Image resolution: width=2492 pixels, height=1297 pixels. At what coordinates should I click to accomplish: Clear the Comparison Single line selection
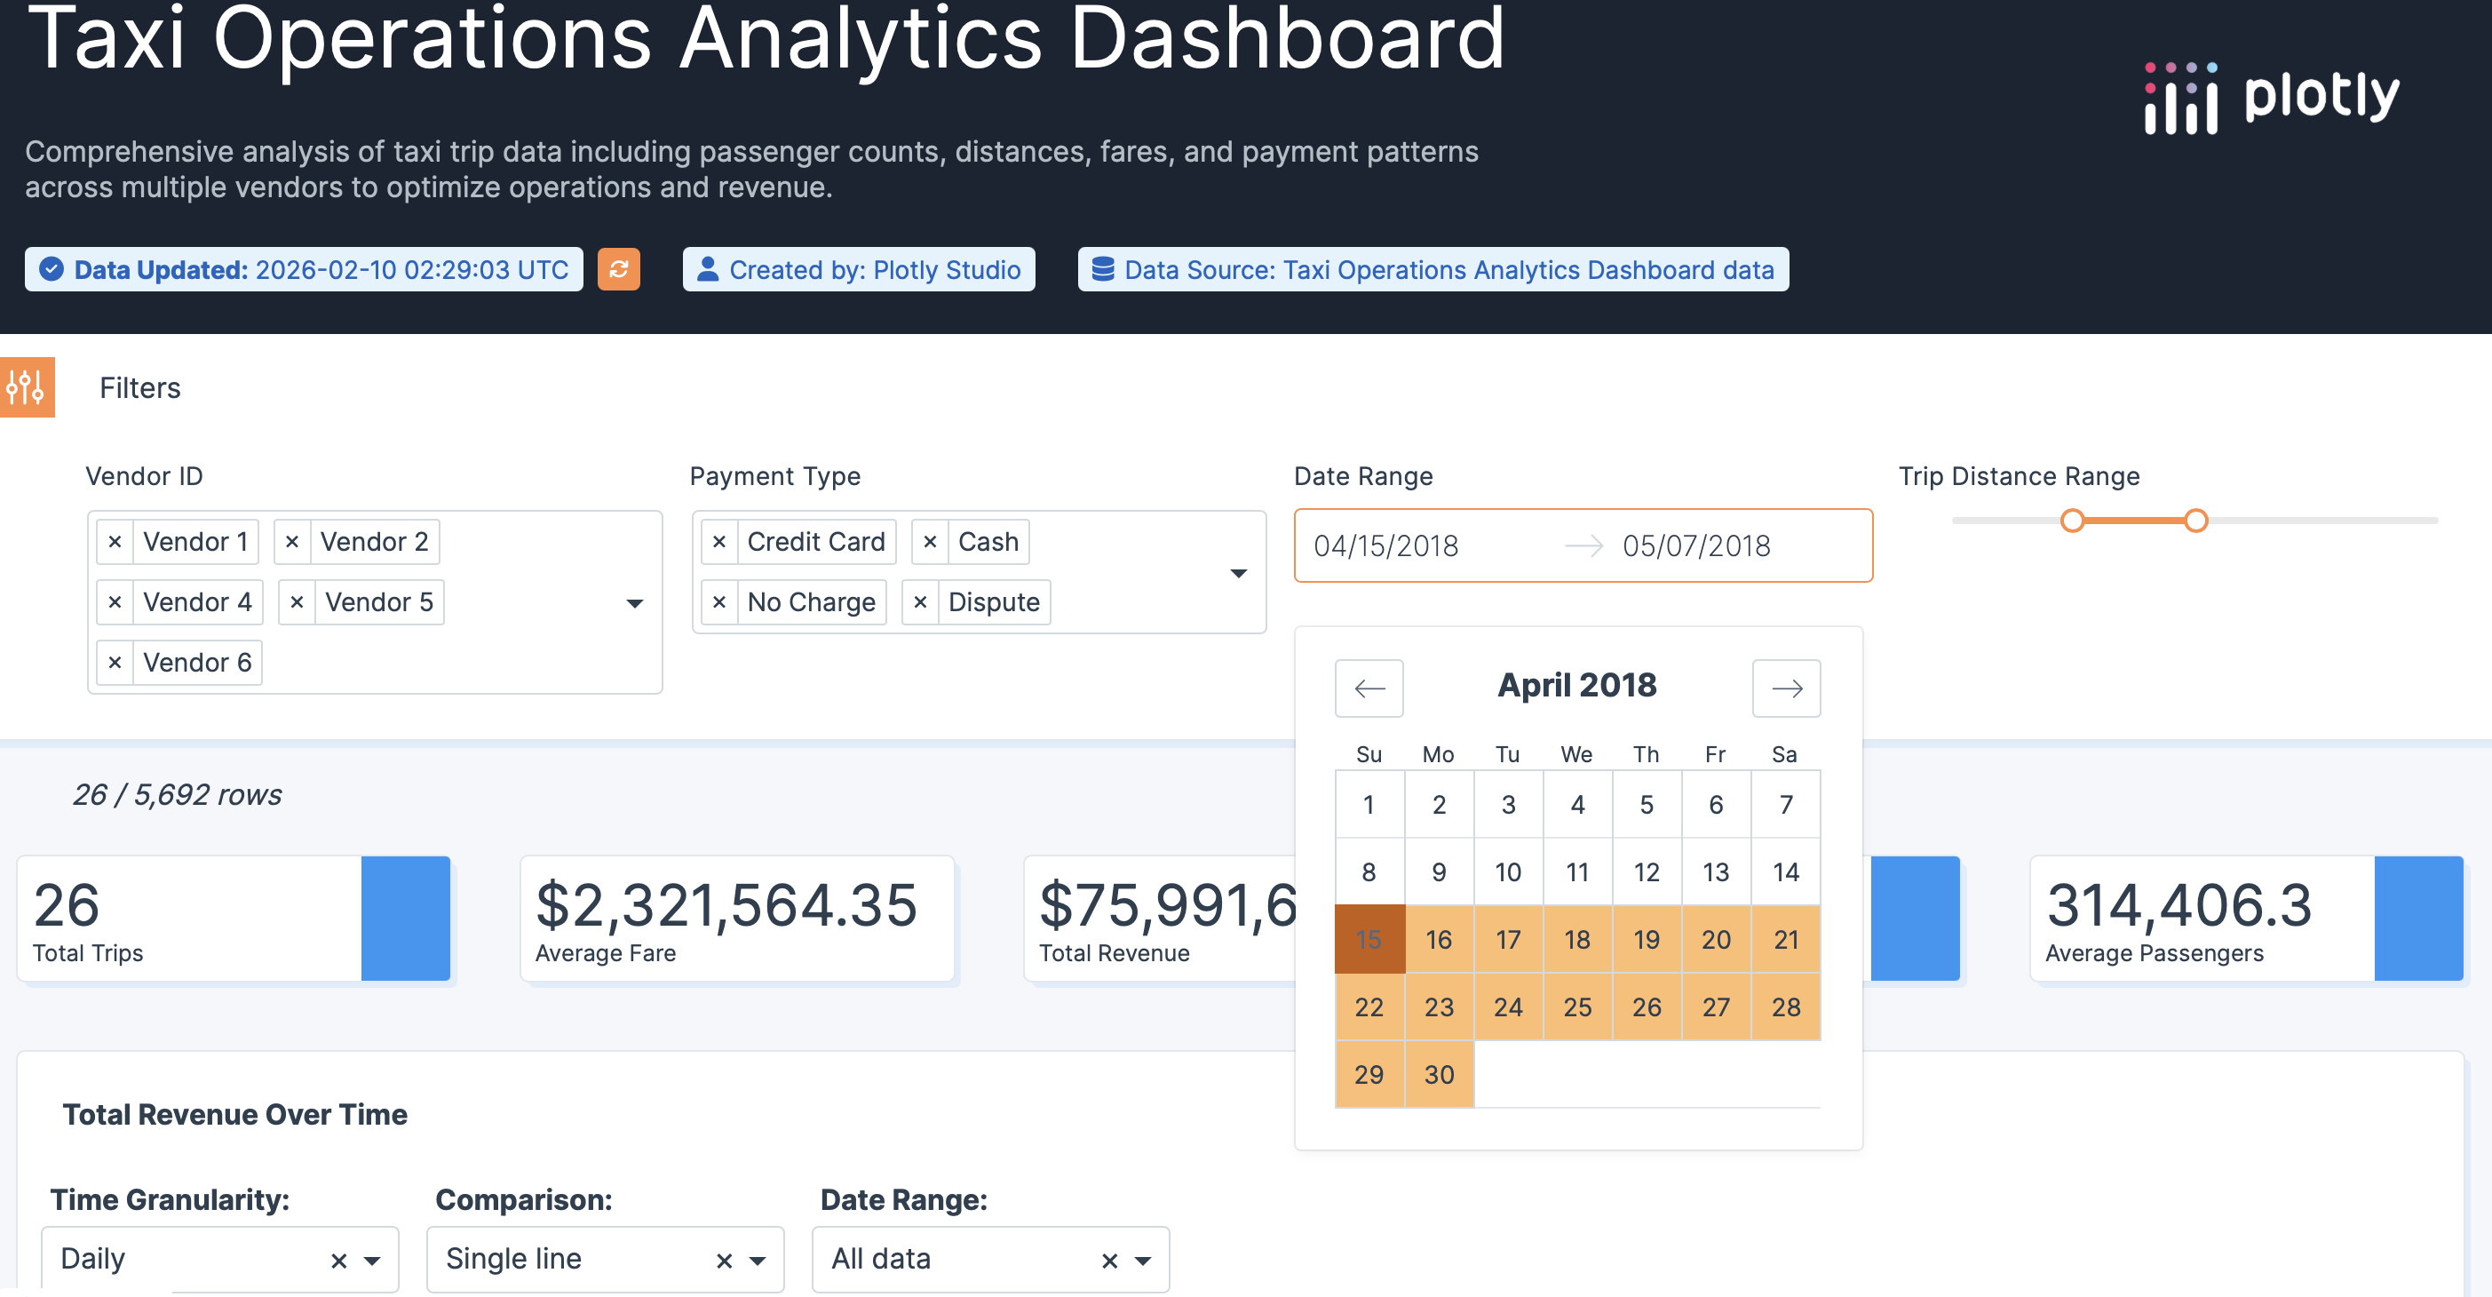[x=724, y=1261]
